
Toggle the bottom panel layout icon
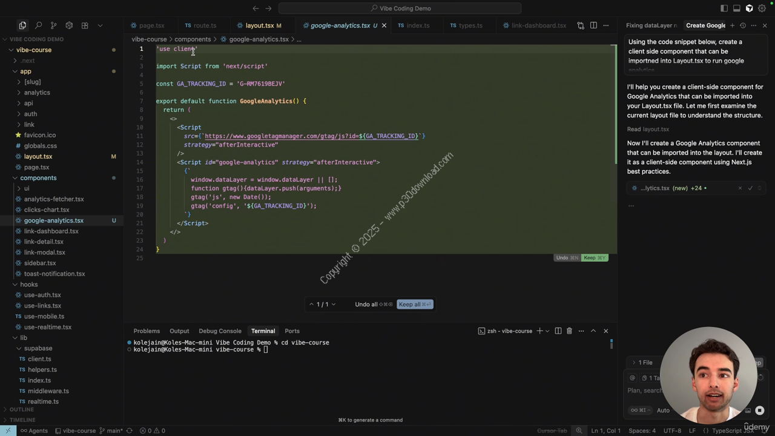point(737,8)
